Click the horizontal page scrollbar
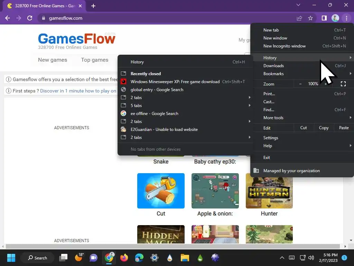 click(x=173, y=246)
